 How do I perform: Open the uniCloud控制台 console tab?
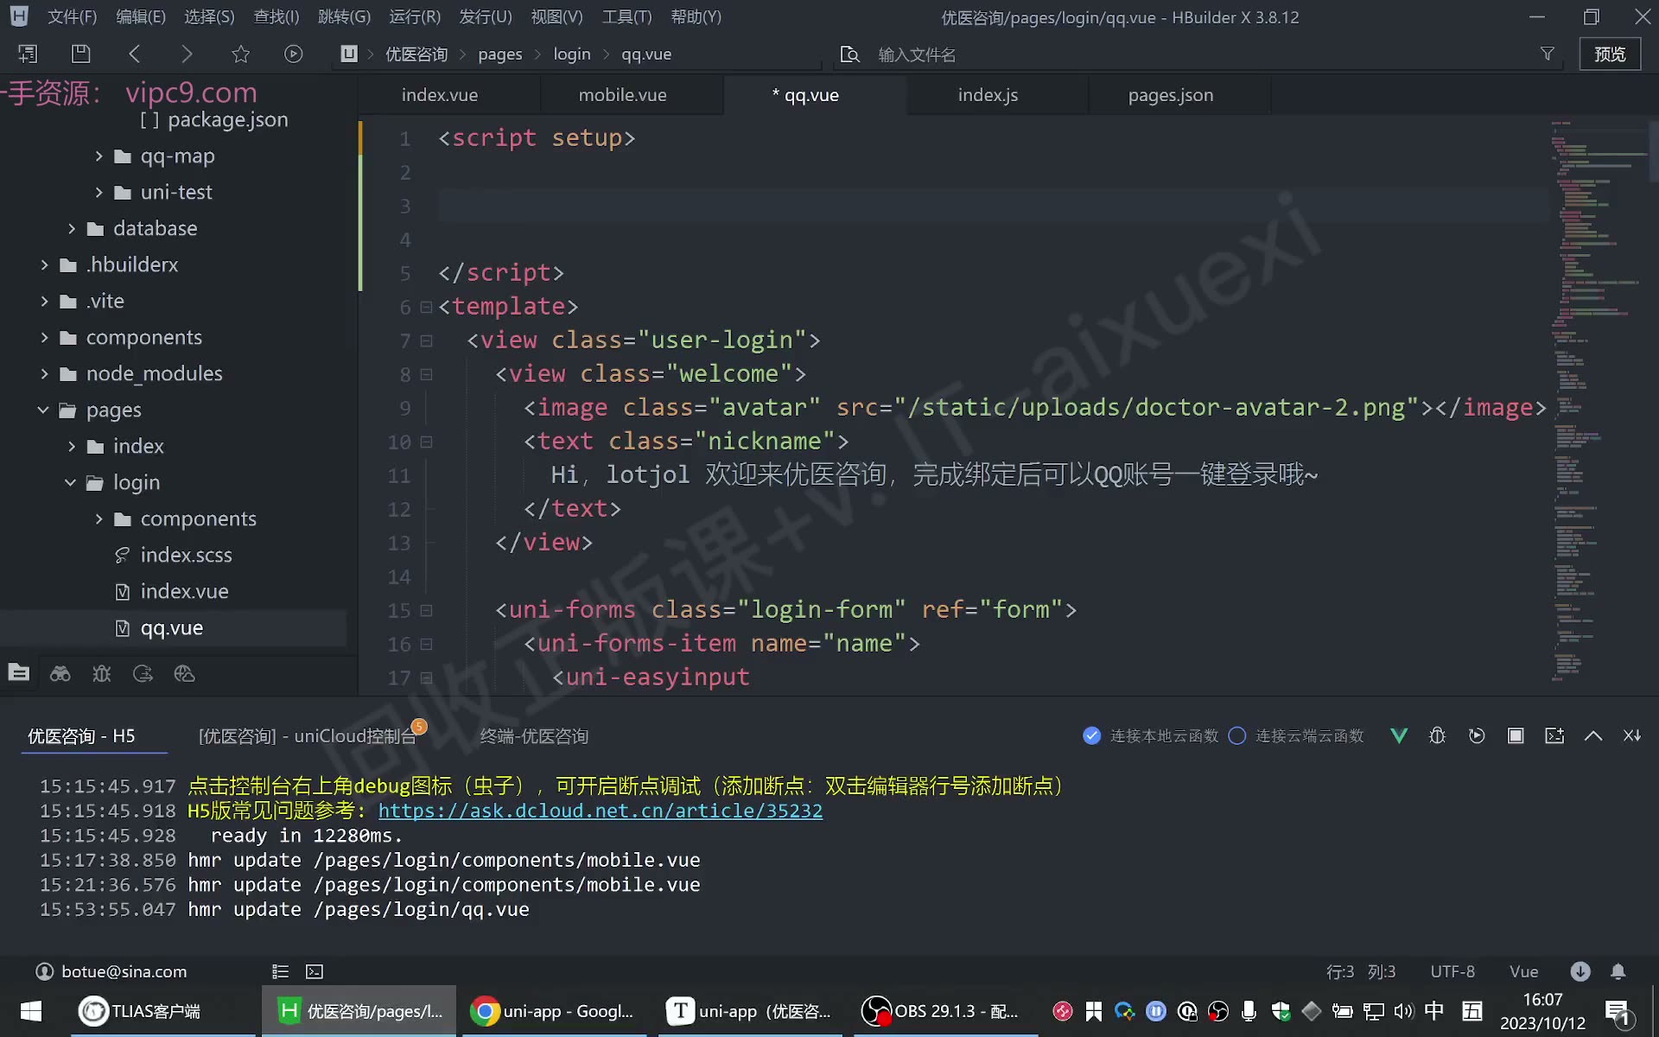point(308,735)
